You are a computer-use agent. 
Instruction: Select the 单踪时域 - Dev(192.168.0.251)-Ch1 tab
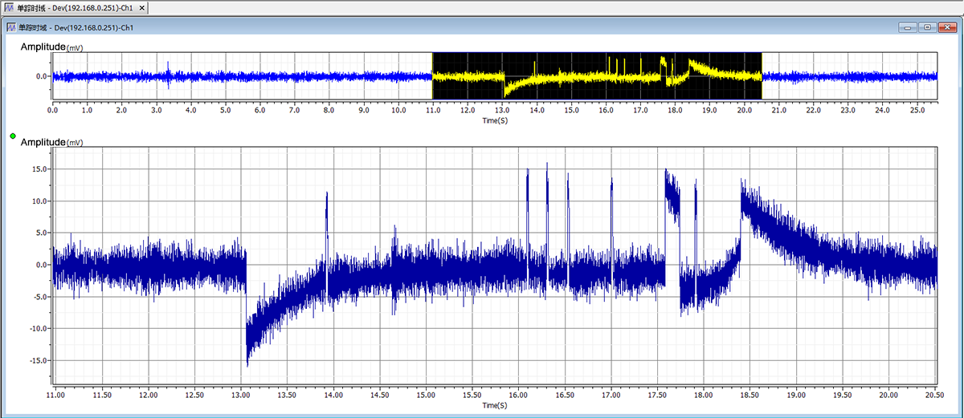76,7
